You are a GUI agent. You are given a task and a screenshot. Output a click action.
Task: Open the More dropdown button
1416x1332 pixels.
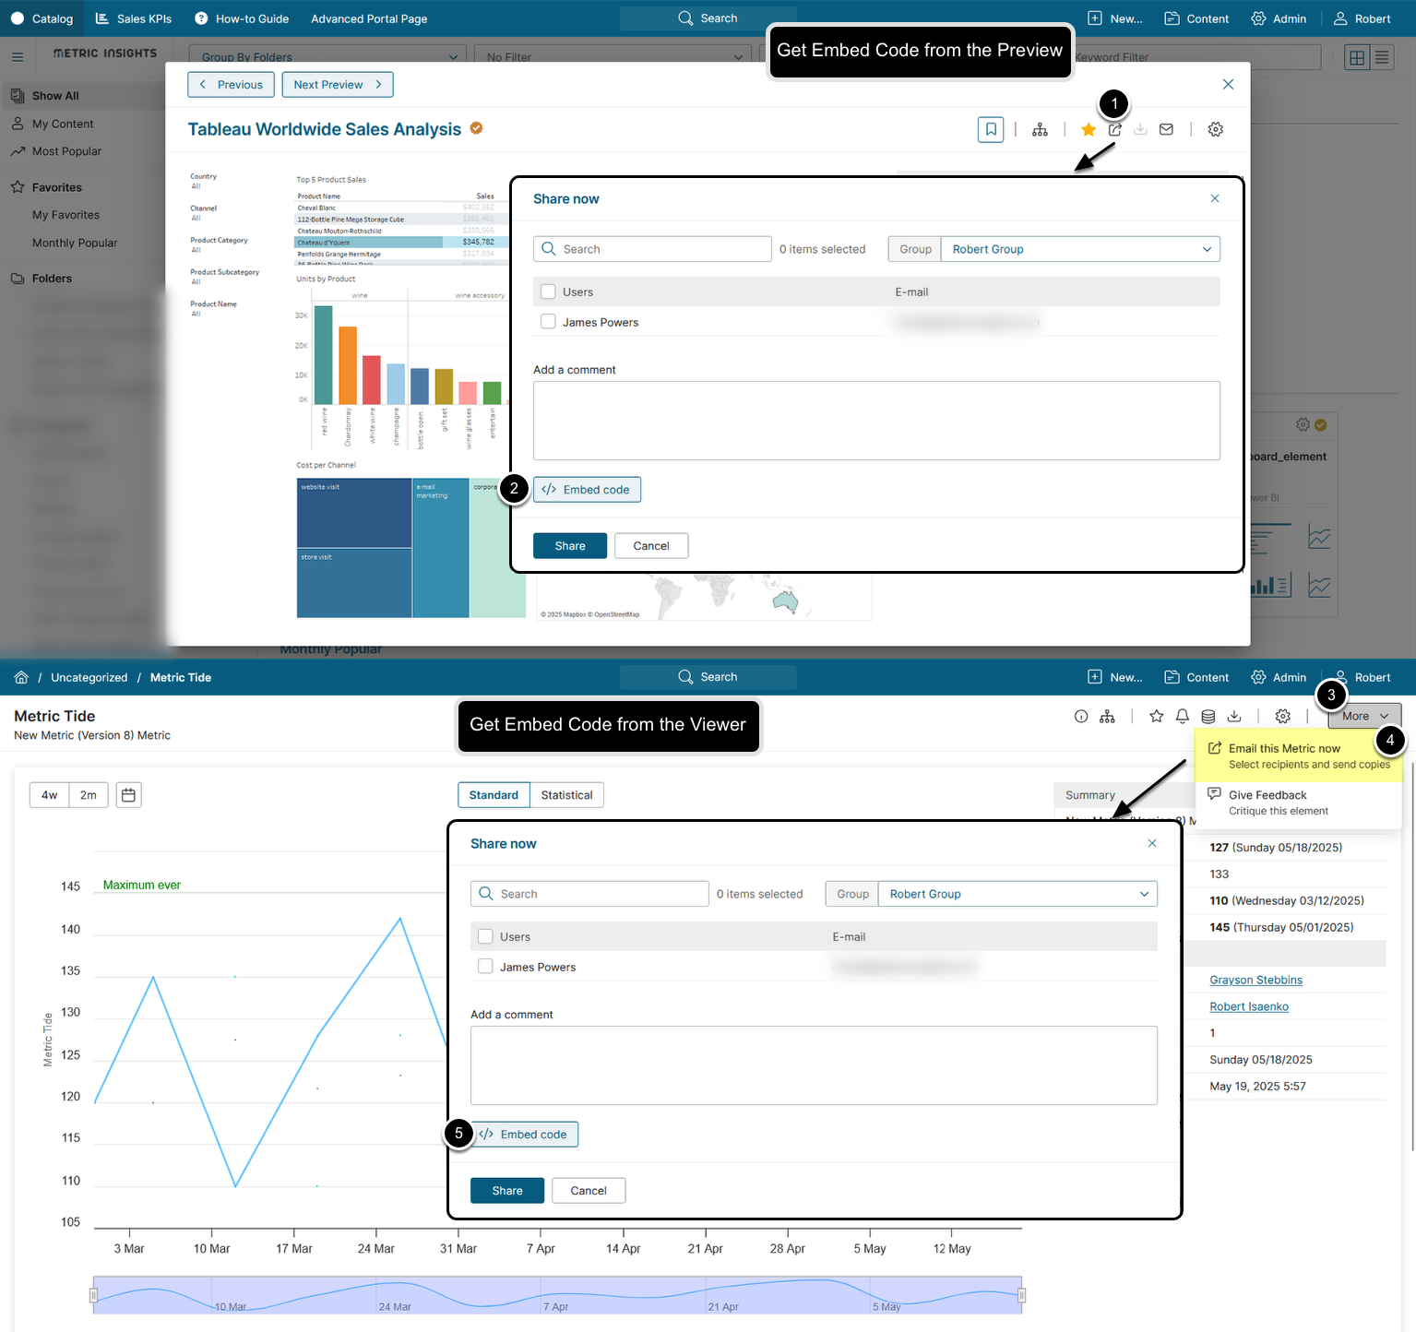pyautogui.click(x=1364, y=716)
